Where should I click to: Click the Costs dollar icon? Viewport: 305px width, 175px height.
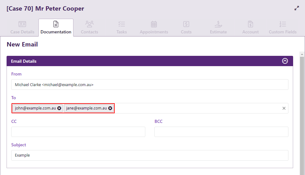(x=186, y=24)
